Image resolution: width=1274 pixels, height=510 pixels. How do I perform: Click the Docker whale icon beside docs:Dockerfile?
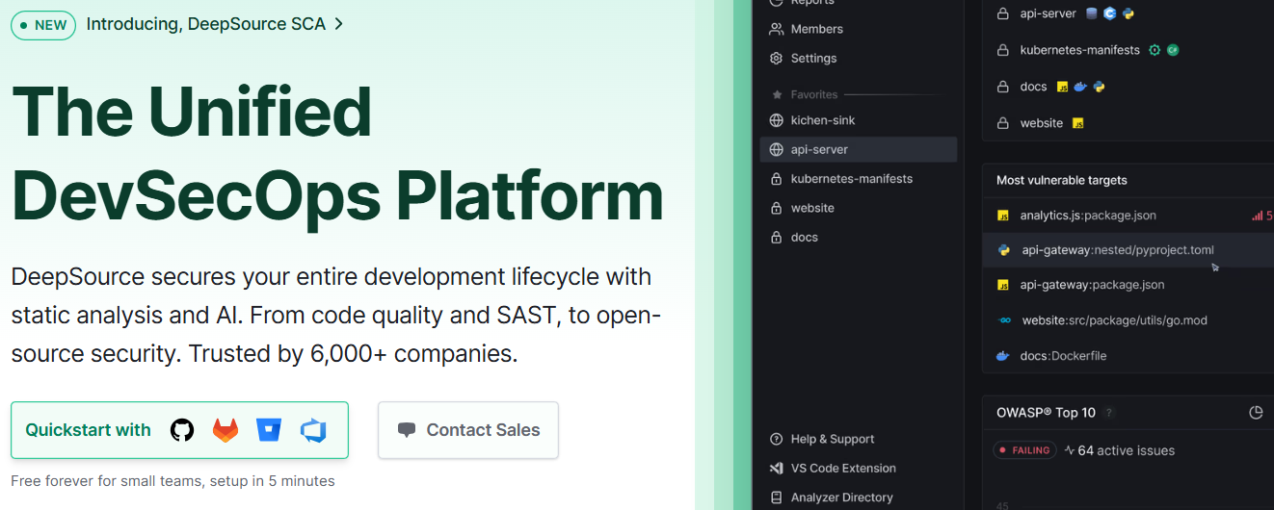pyautogui.click(x=1003, y=355)
